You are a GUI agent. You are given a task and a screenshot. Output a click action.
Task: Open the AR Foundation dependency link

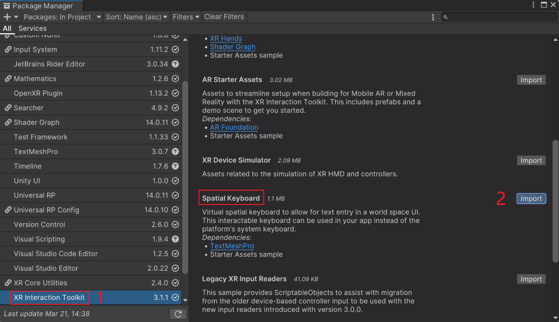pos(234,127)
